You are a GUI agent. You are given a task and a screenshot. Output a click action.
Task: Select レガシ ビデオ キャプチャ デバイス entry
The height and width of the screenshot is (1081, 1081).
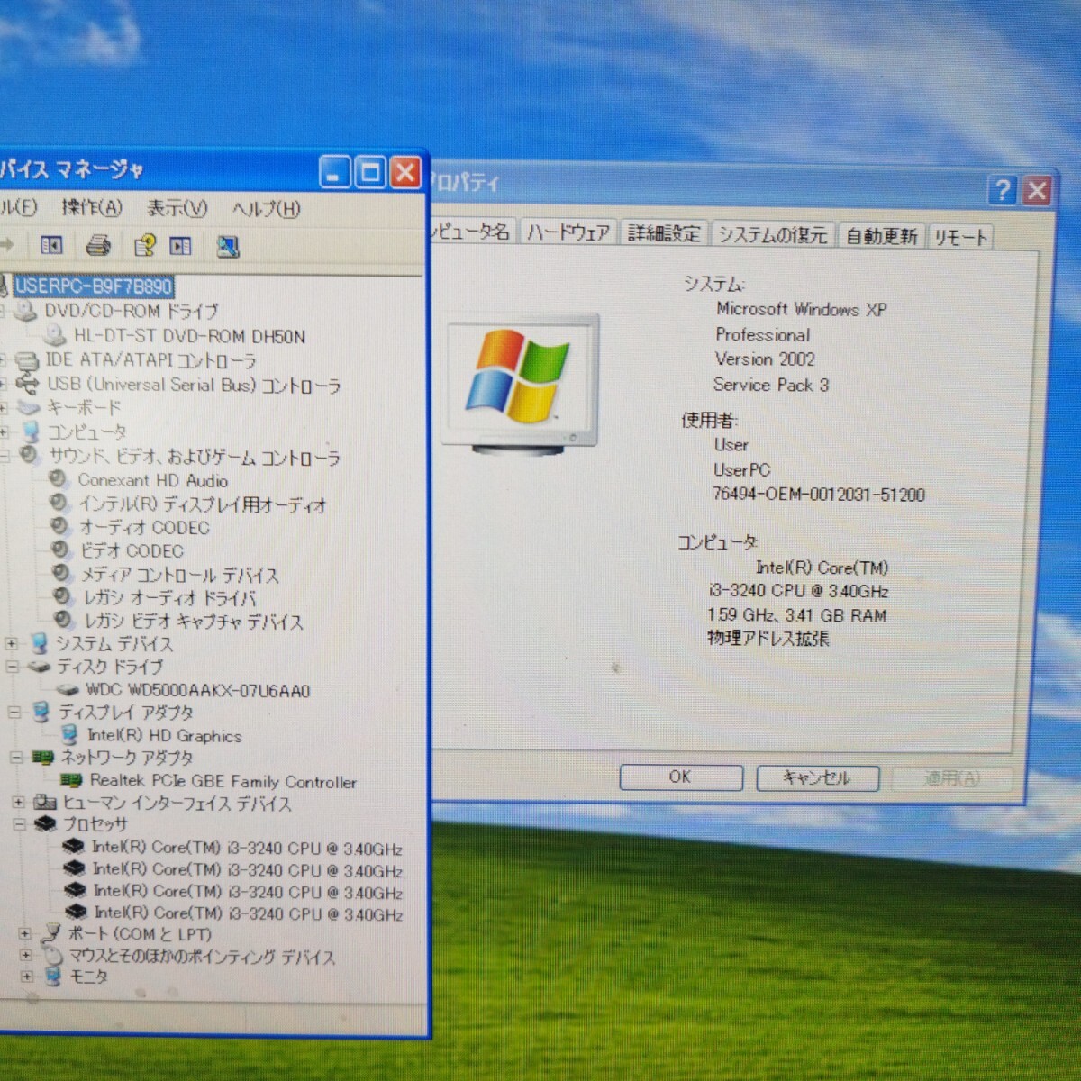194,621
